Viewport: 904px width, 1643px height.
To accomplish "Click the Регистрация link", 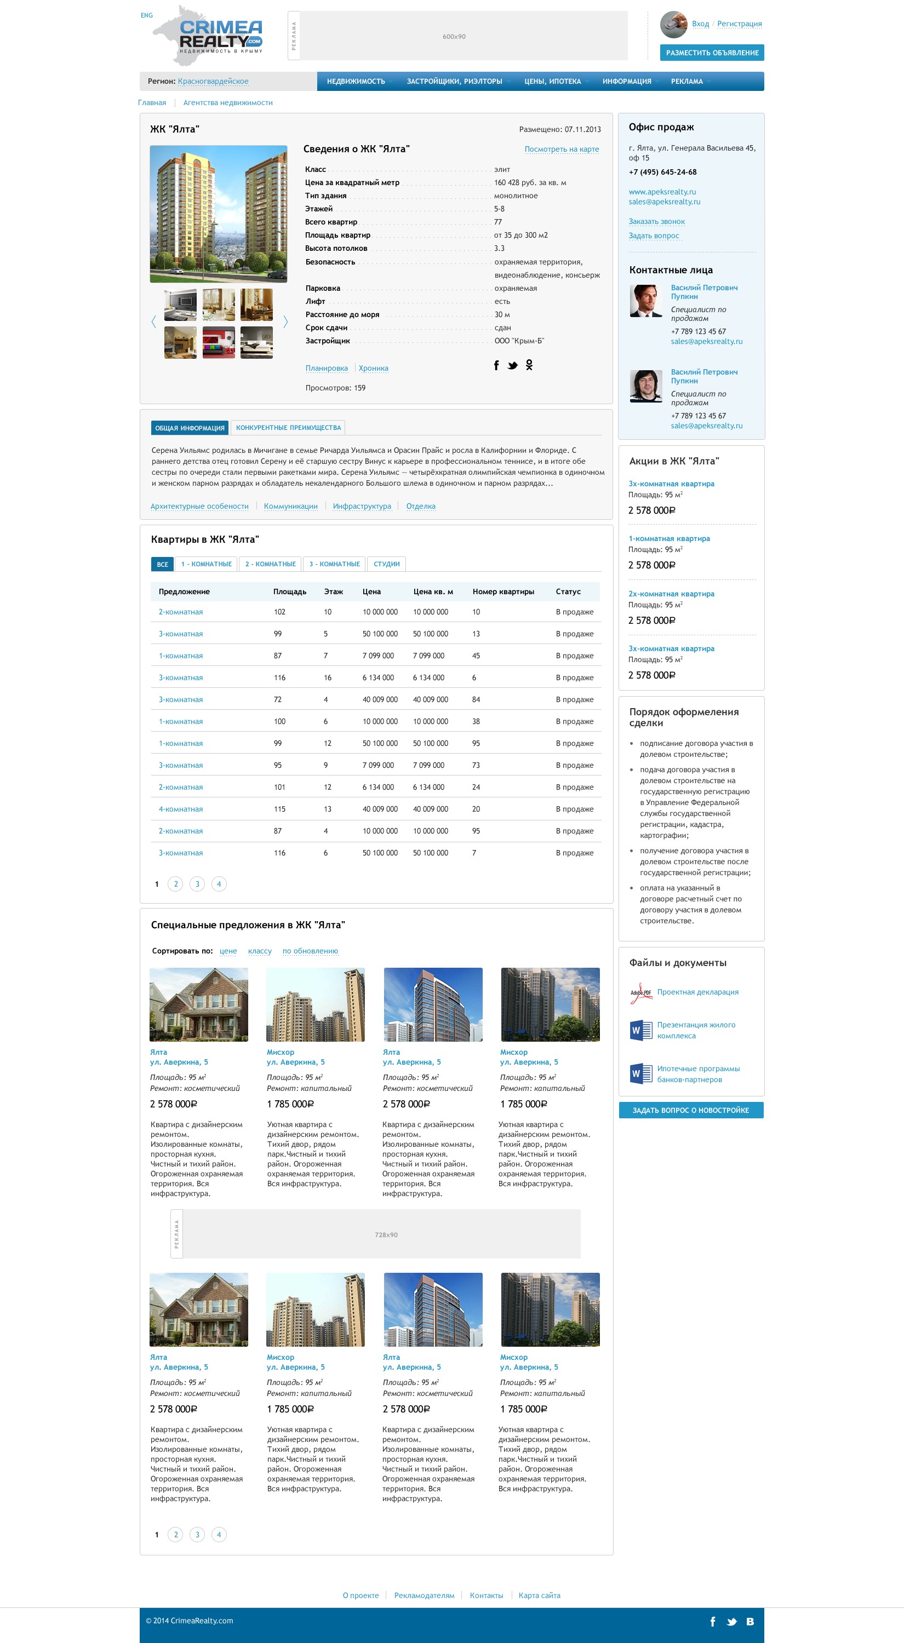I will point(740,24).
